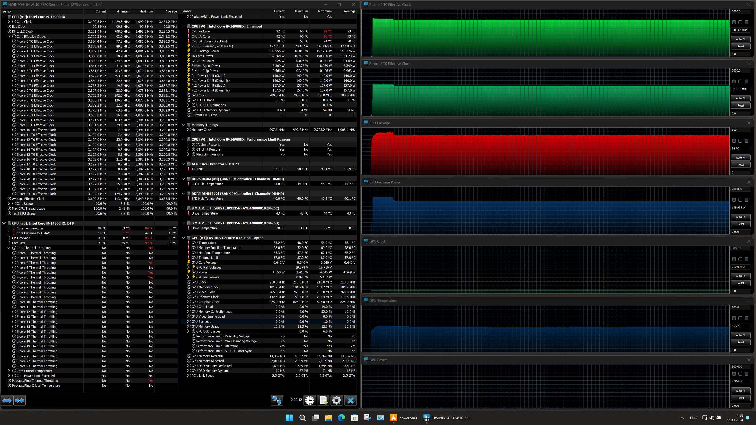Screen dimensions: 756x425
Task: Open sensor settings gear icon
Action: point(337,400)
